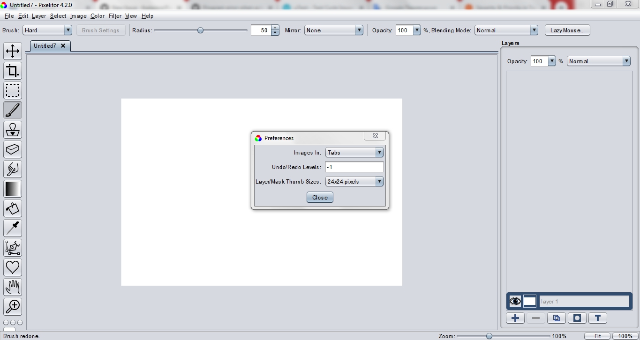Screen dimensions: 640x340
Task: Click the brush Opacity value field
Action: [404, 30]
